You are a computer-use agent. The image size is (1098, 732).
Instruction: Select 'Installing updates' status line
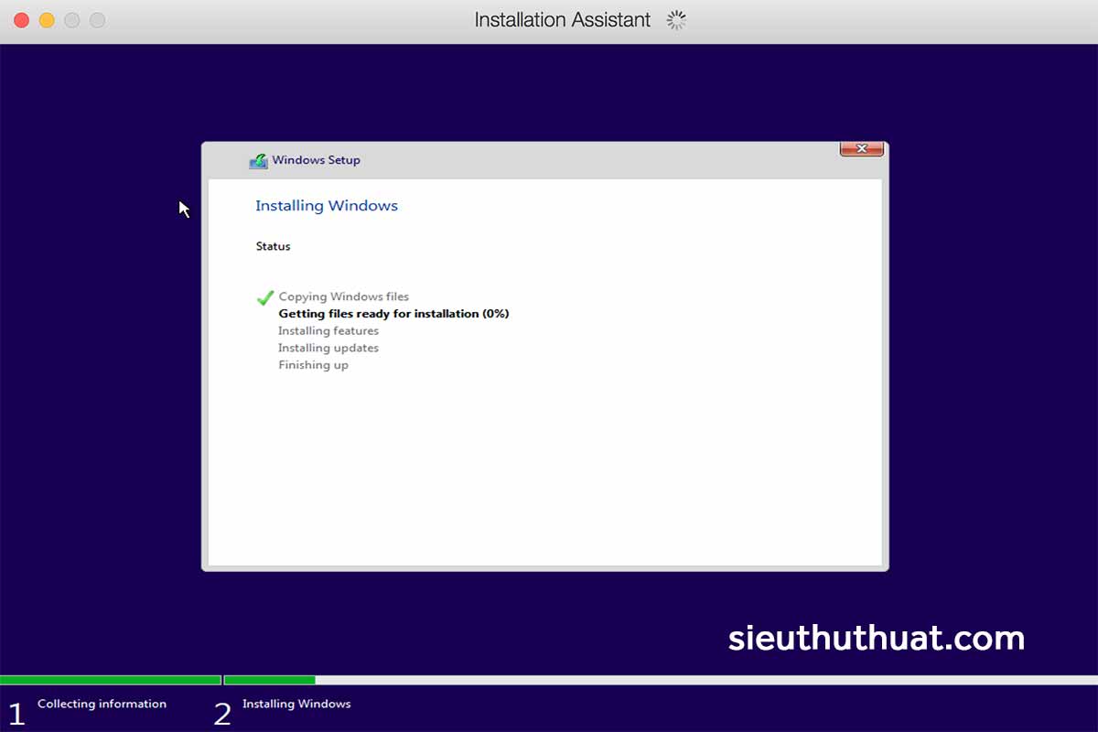click(328, 348)
